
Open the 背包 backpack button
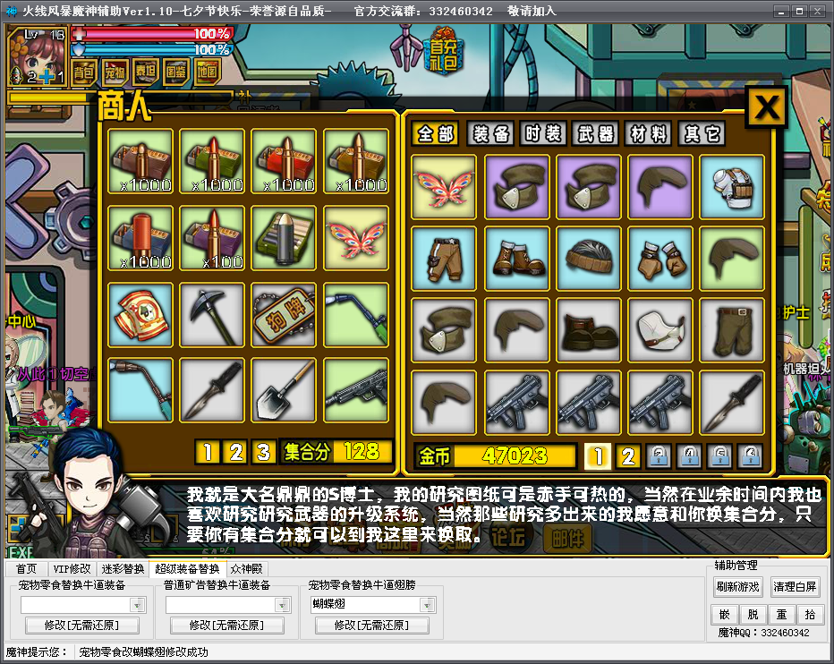click(x=83, y=72)
